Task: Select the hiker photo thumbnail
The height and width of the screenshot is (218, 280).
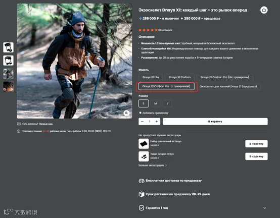Action: (x=8, y=74)
